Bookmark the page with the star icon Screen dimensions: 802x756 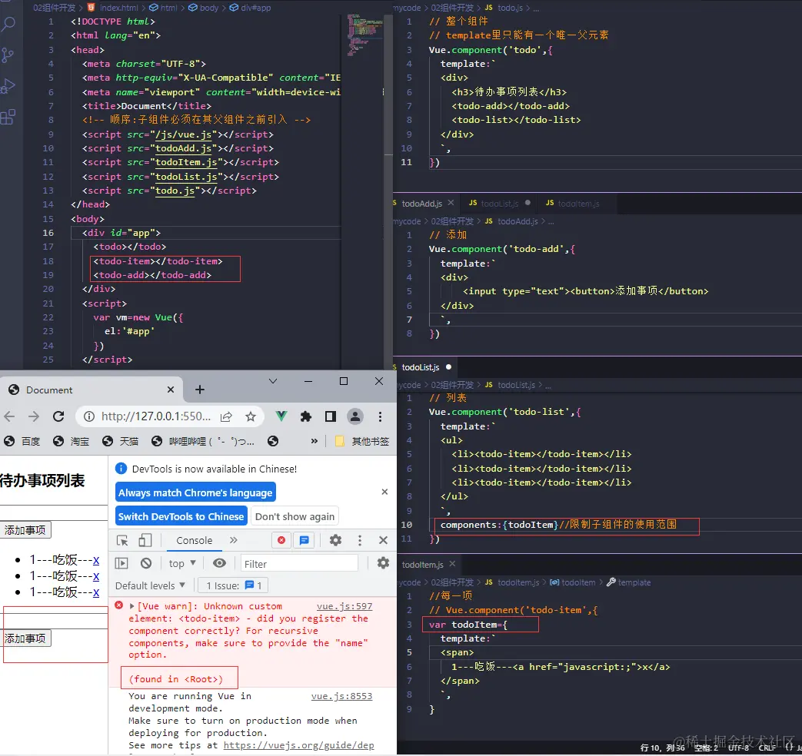tap(251, 416)
